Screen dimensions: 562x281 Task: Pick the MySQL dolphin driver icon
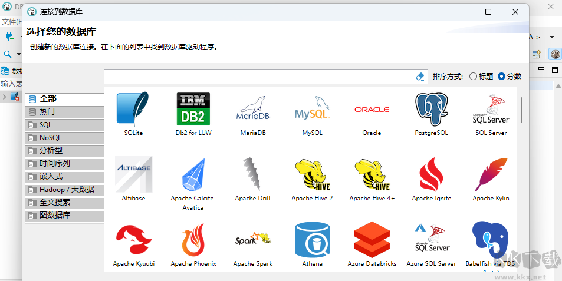coord(312,108)
